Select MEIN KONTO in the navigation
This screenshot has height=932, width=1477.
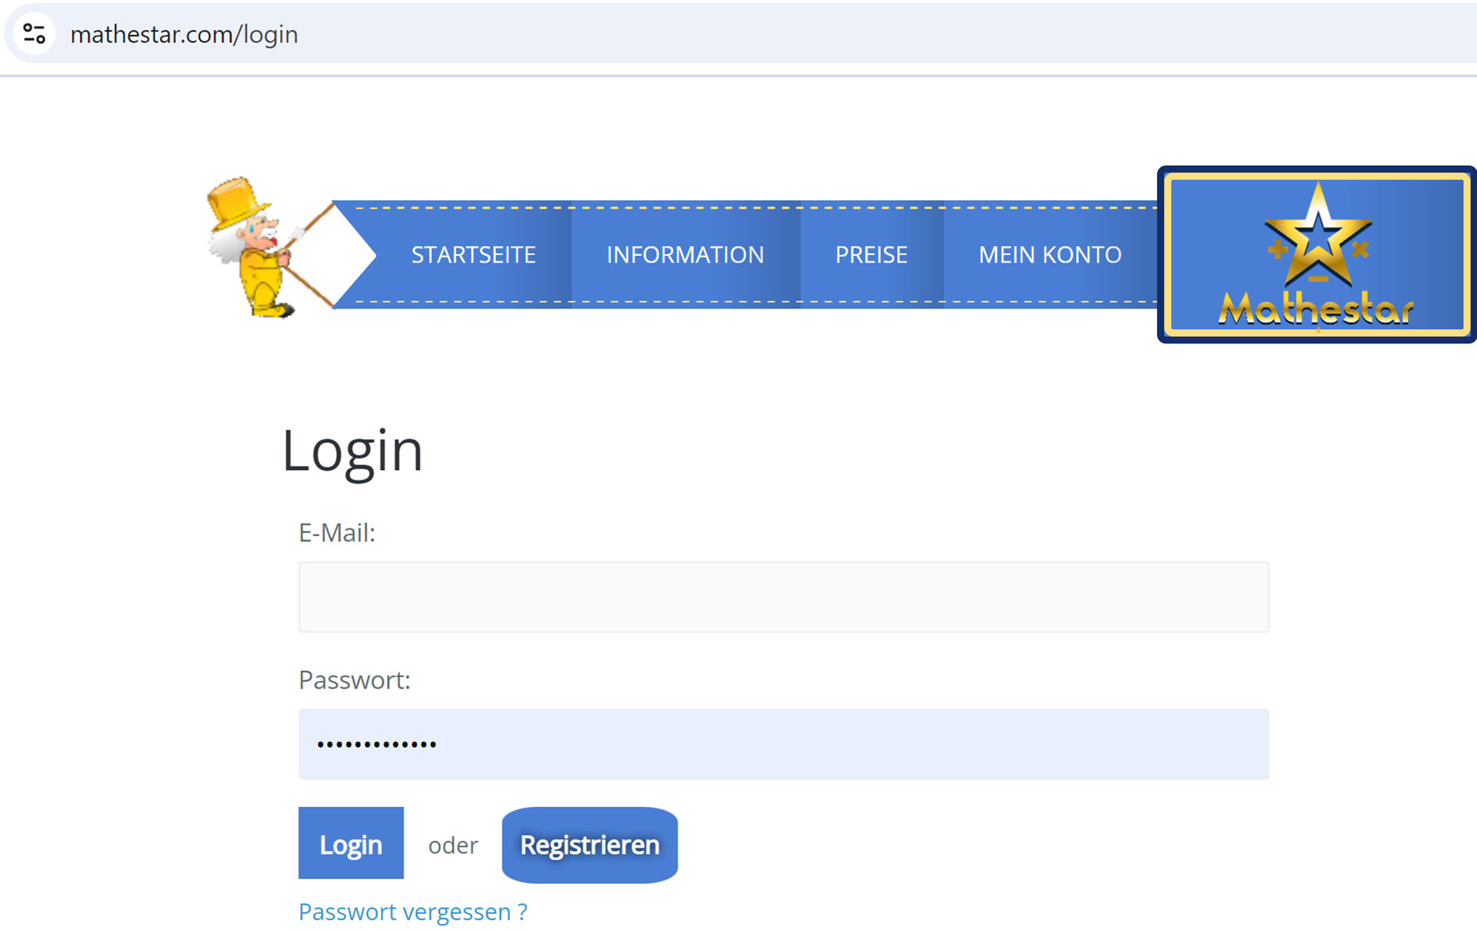point(1049,254)
